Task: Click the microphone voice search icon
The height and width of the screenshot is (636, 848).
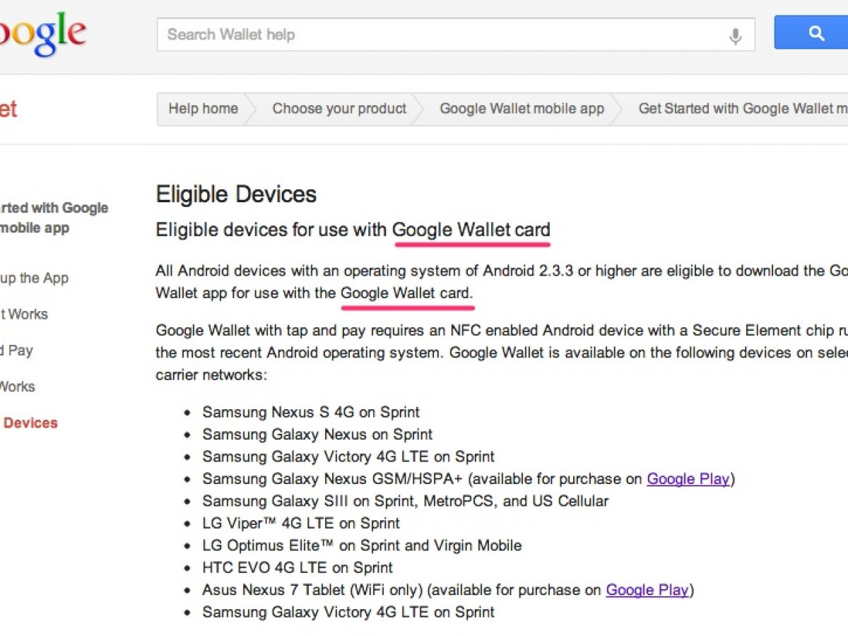Action: click(x=736, y=35)
